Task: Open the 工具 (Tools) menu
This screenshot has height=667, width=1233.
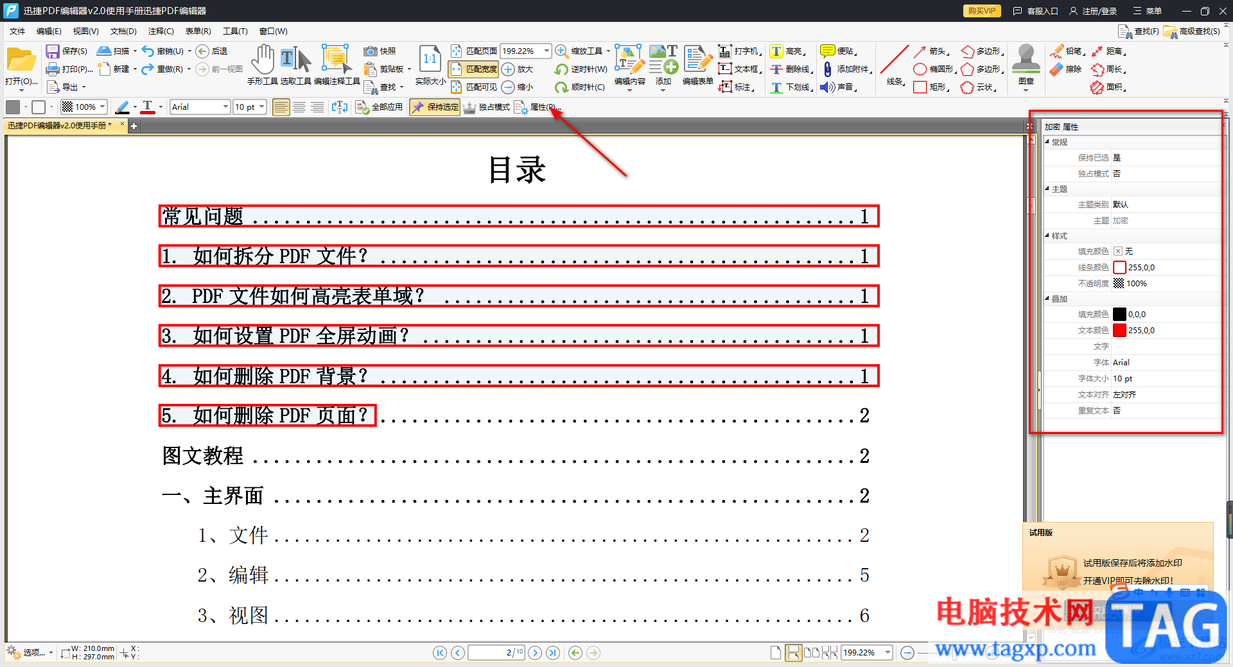Action: coord(235,31)
